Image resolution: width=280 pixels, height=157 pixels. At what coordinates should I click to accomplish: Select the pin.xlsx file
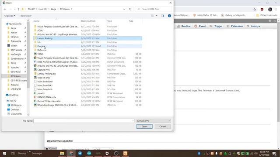tap(87, 93)
